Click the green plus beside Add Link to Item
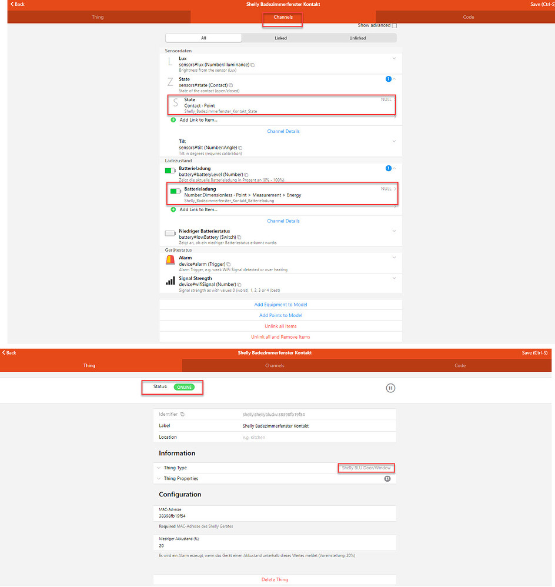 (173, 121)
